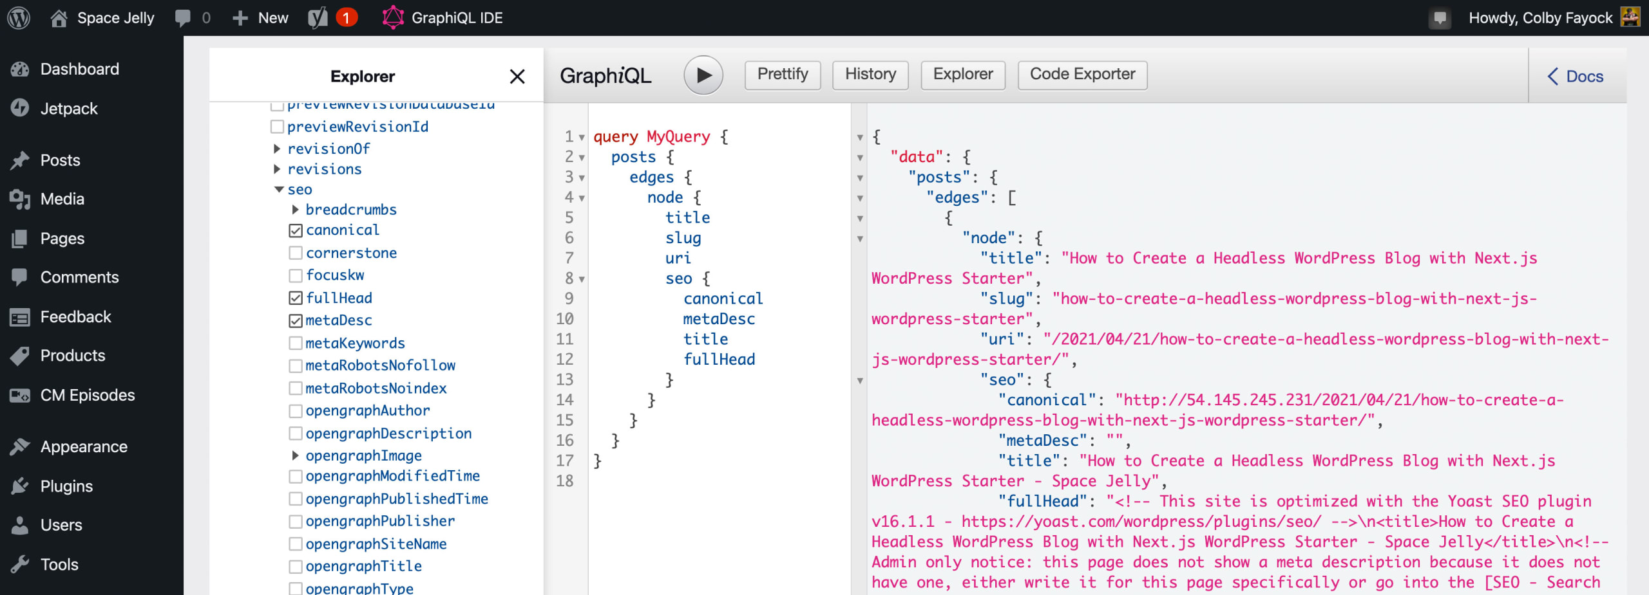Image resolution: width=1649 pixels, height=595 pixels.
Task: Run the query with the play button
Action: click(703, 75)
